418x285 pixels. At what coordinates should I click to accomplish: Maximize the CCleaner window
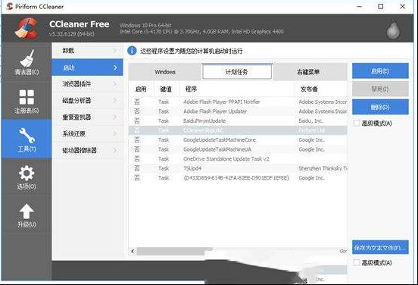(381, 6)
